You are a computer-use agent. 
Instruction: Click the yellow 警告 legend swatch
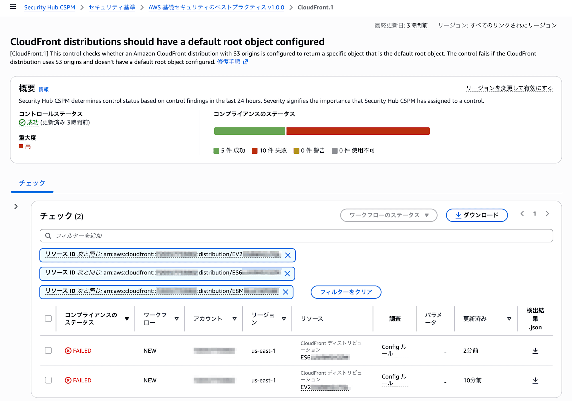[x=296, y=151]
